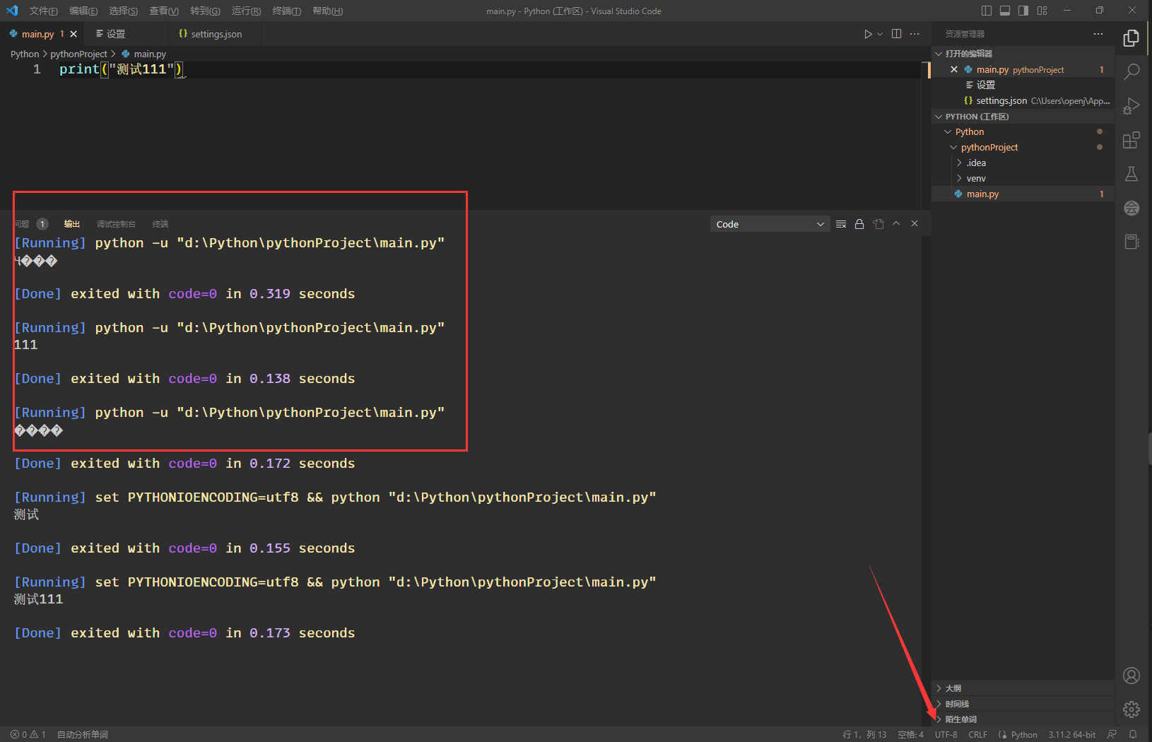Switch to the 终端 panel tab
The height and width of the screenshot is (742, 1152).
point(160,224)
